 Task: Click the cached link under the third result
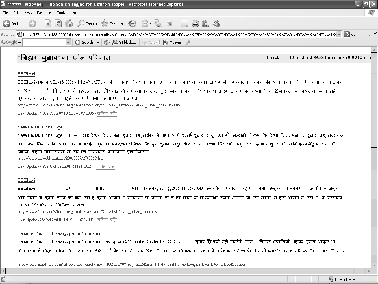(107, 220)
